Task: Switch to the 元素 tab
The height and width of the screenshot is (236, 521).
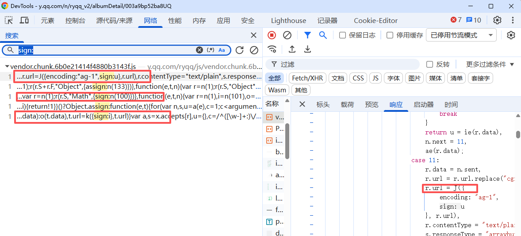Action: [x=47, y=21]
